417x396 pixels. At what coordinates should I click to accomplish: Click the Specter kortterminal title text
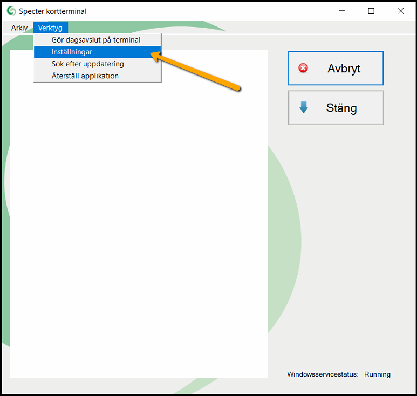point(52,11)
